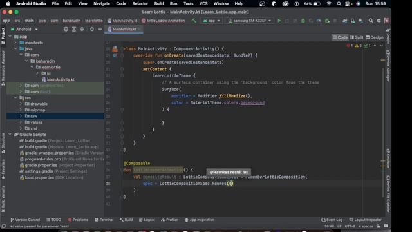
Task: Open the Refactor menu
Action: click(140, 4)
